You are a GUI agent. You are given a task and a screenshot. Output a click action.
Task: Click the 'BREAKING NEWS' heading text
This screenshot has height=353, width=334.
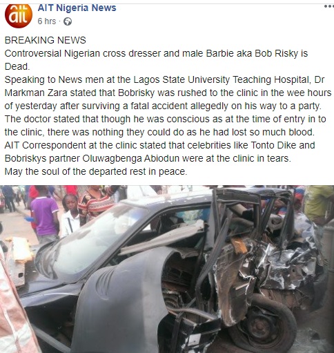pyautogui.click(x=45, y=40)
